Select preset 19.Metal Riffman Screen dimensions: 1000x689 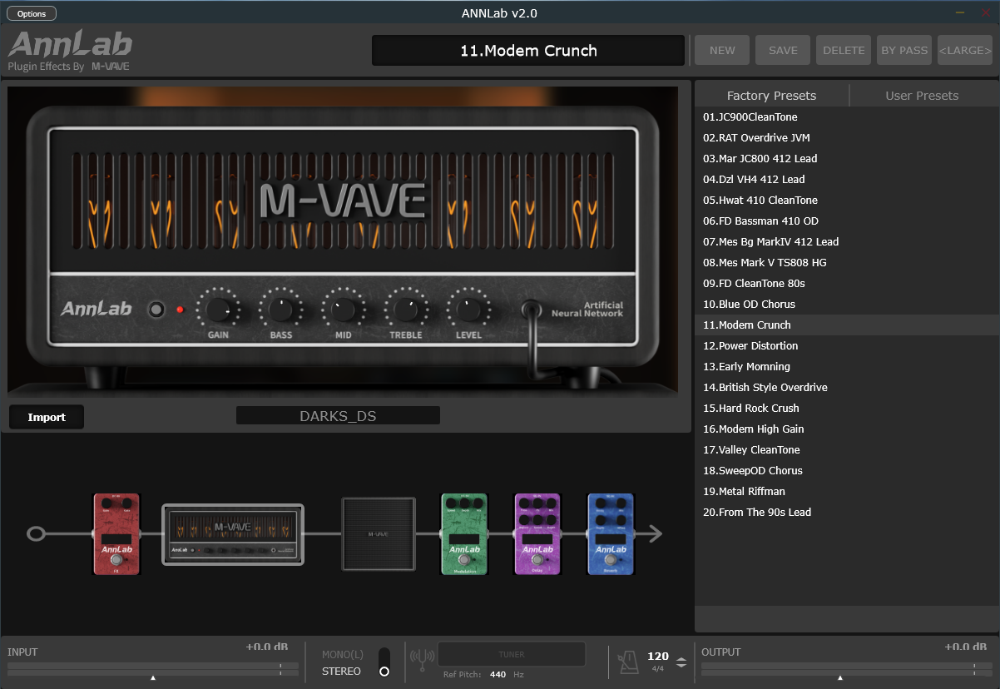pos(846,492)
